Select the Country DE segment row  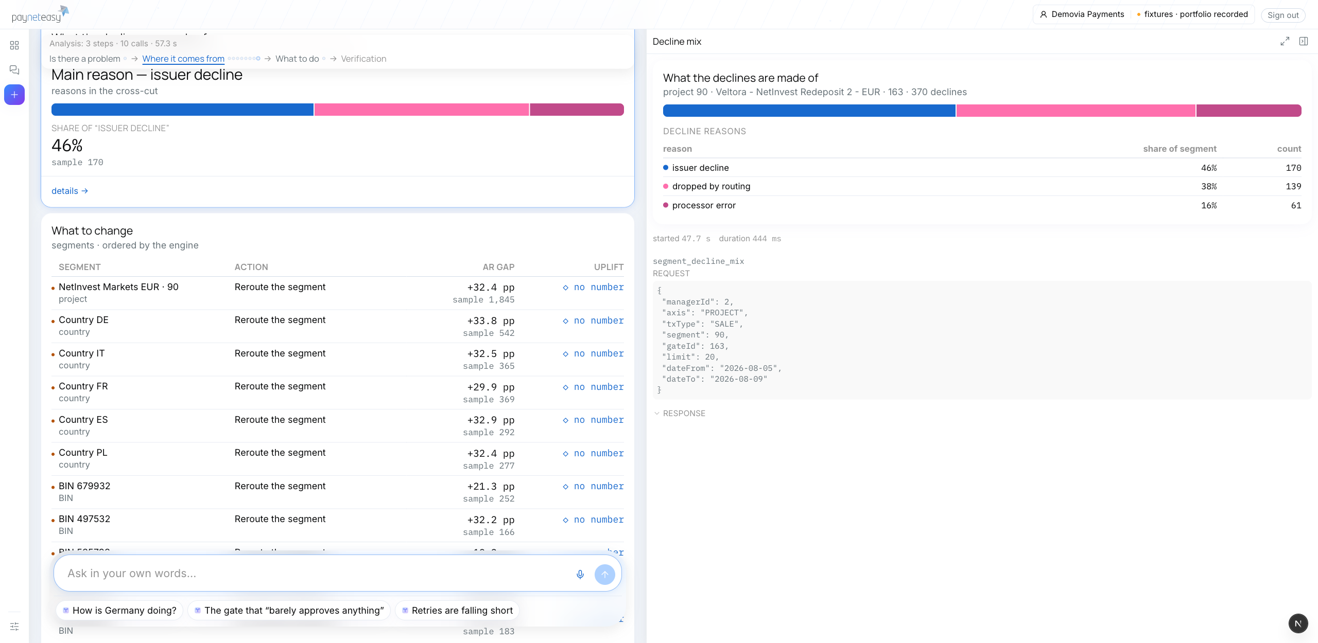coord(338,326)
